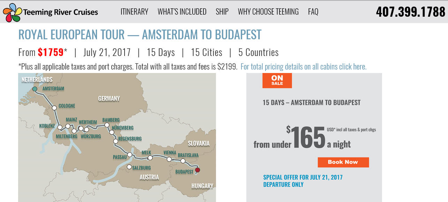448x202 pixels.
Task: Select WHY CHOOSE TEEMING in navigation
Action: [268, 12]
